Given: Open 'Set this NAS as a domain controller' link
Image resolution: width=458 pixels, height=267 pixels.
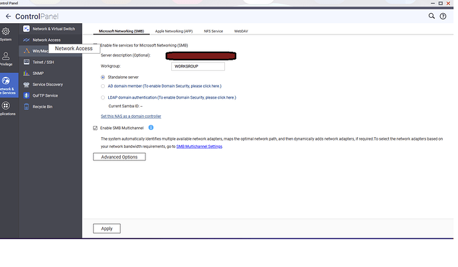Looking at the screenshot, I should [140, 116].
